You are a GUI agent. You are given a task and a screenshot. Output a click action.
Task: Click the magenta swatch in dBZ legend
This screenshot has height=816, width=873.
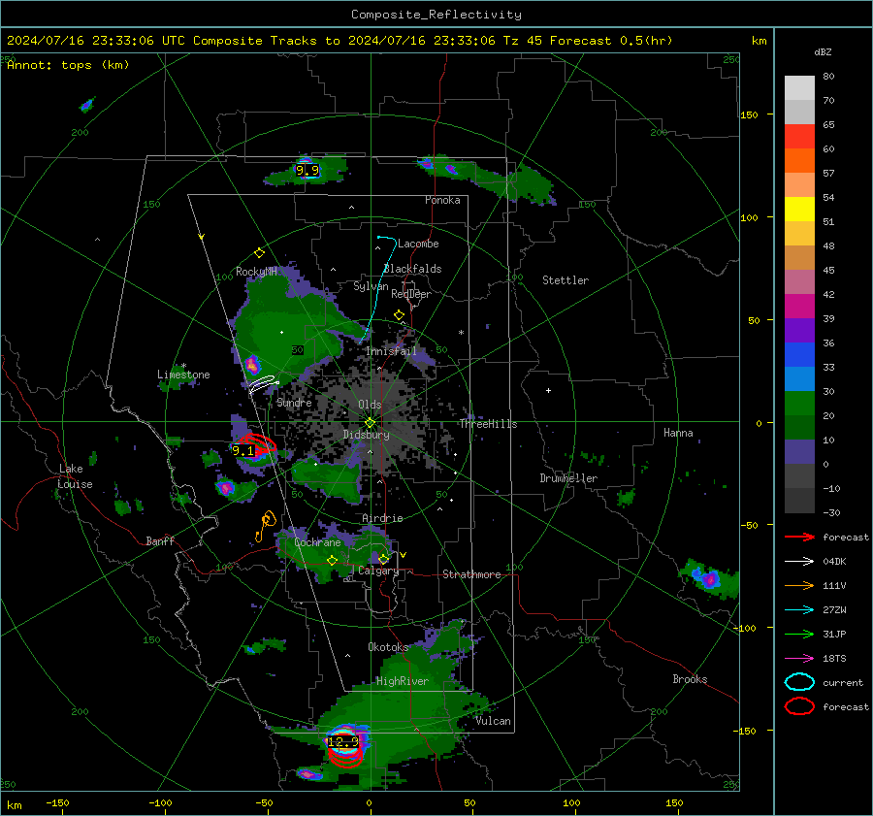799,307
